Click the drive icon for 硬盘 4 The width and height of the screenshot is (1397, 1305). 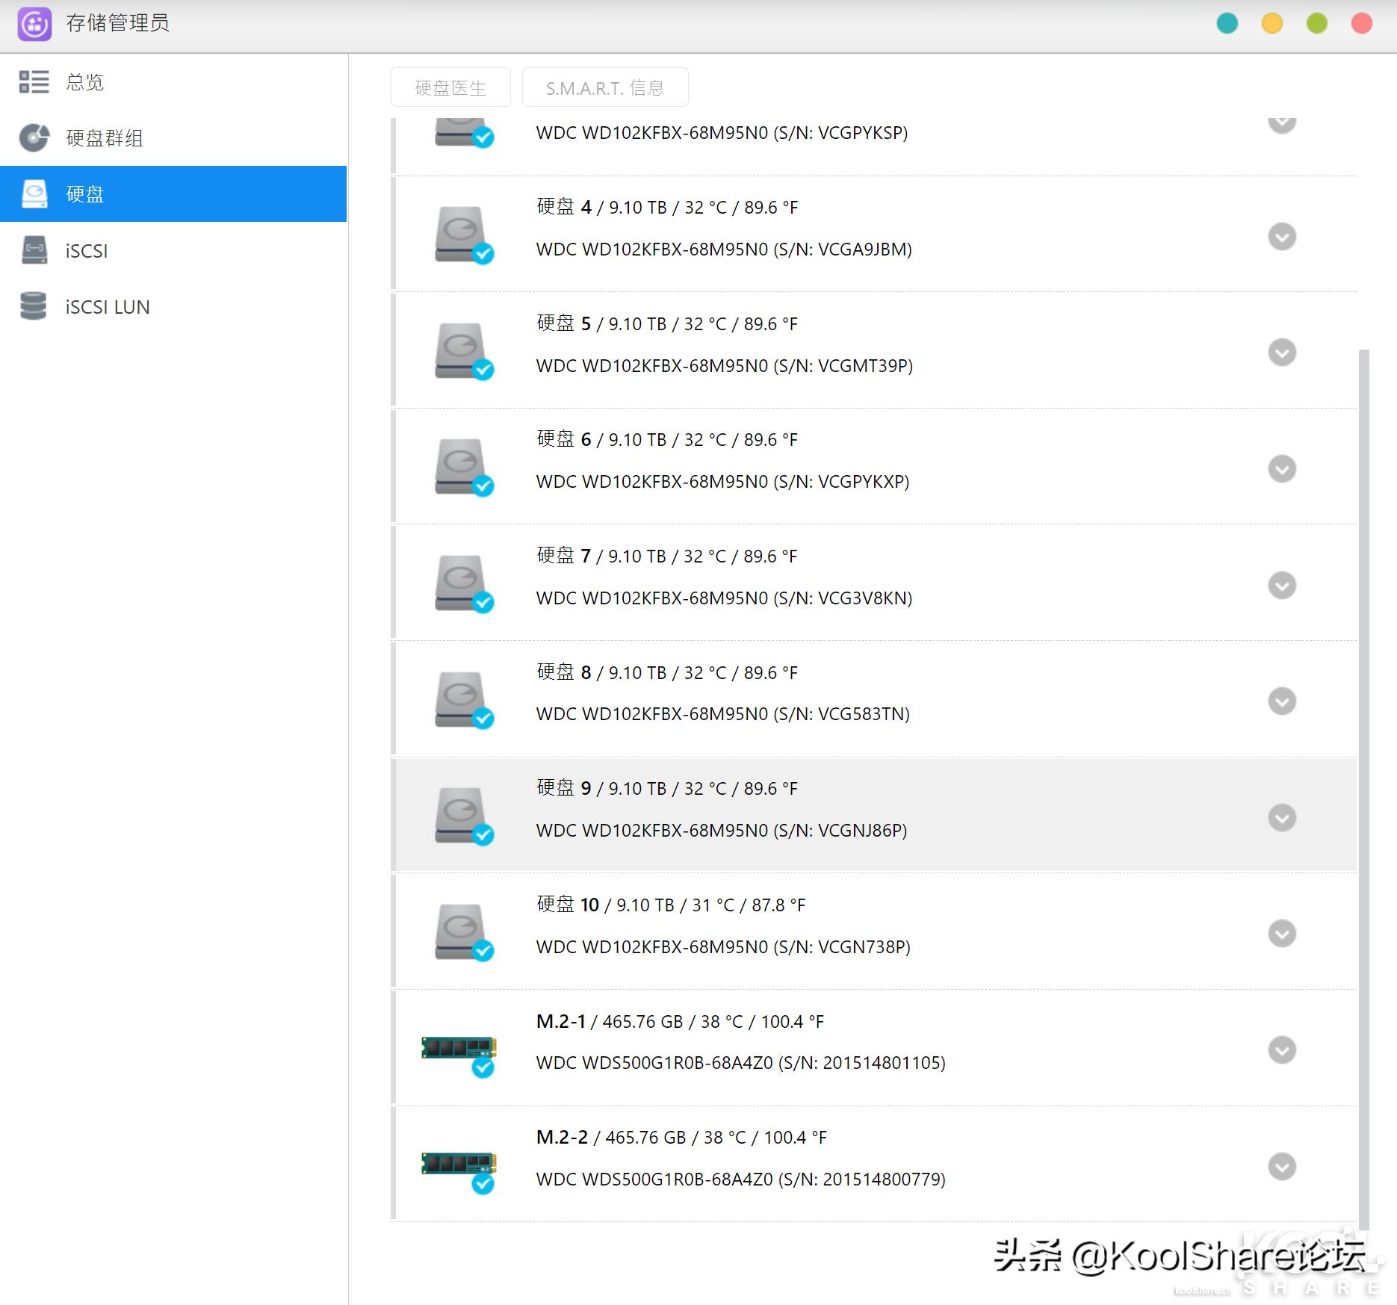pyautogui.click(x=460, y=232)
